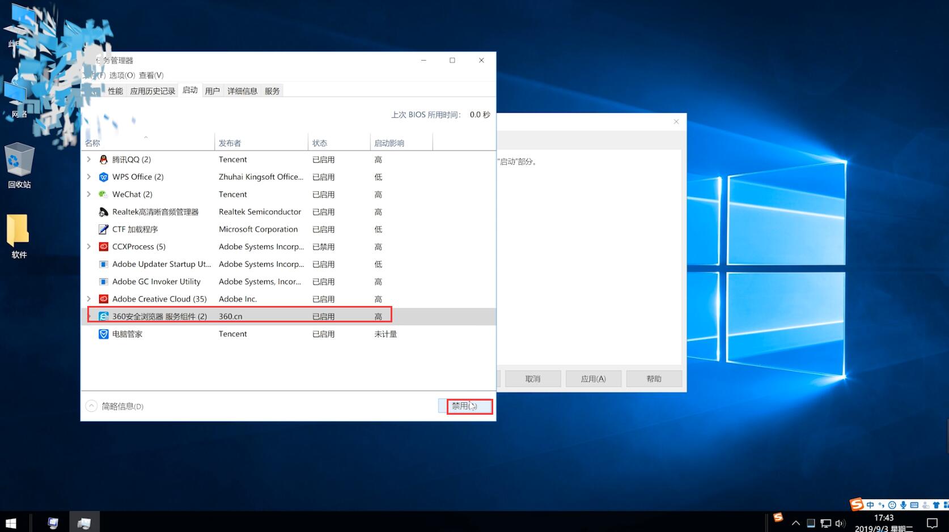Viewport: 949px width, 532px height.
Task: Click the 腾讯QQ penguin icon
Action: pos(103,160)
